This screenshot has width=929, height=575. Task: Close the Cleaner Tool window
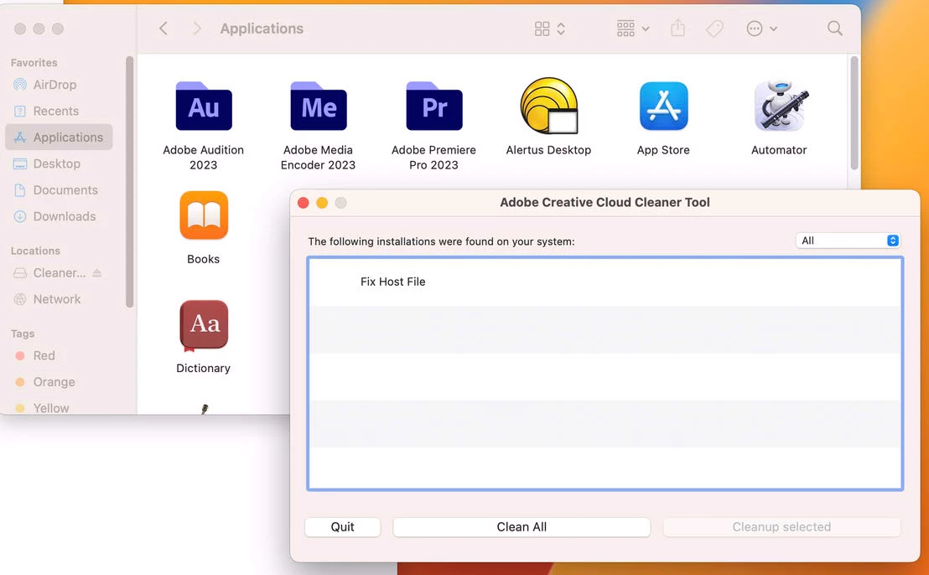tap(304, 203)
